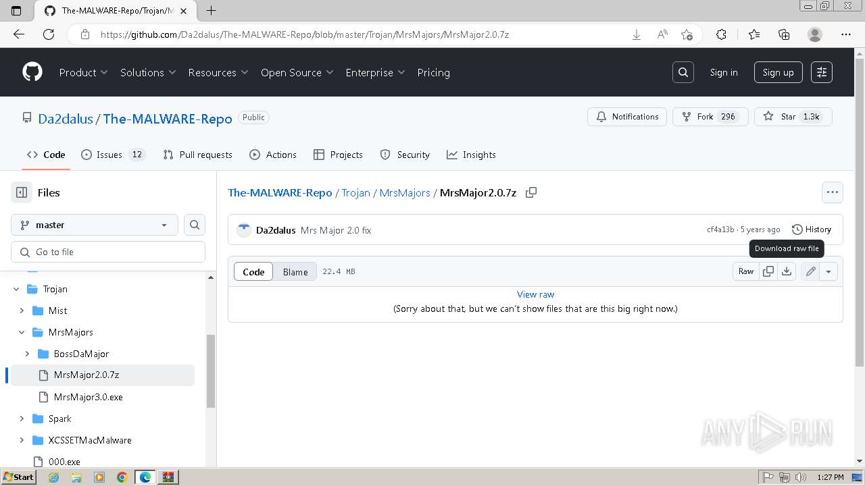Screen dimensions: 865x486
Task: Click the downloads icon in address bar
Action: [637, 34]
